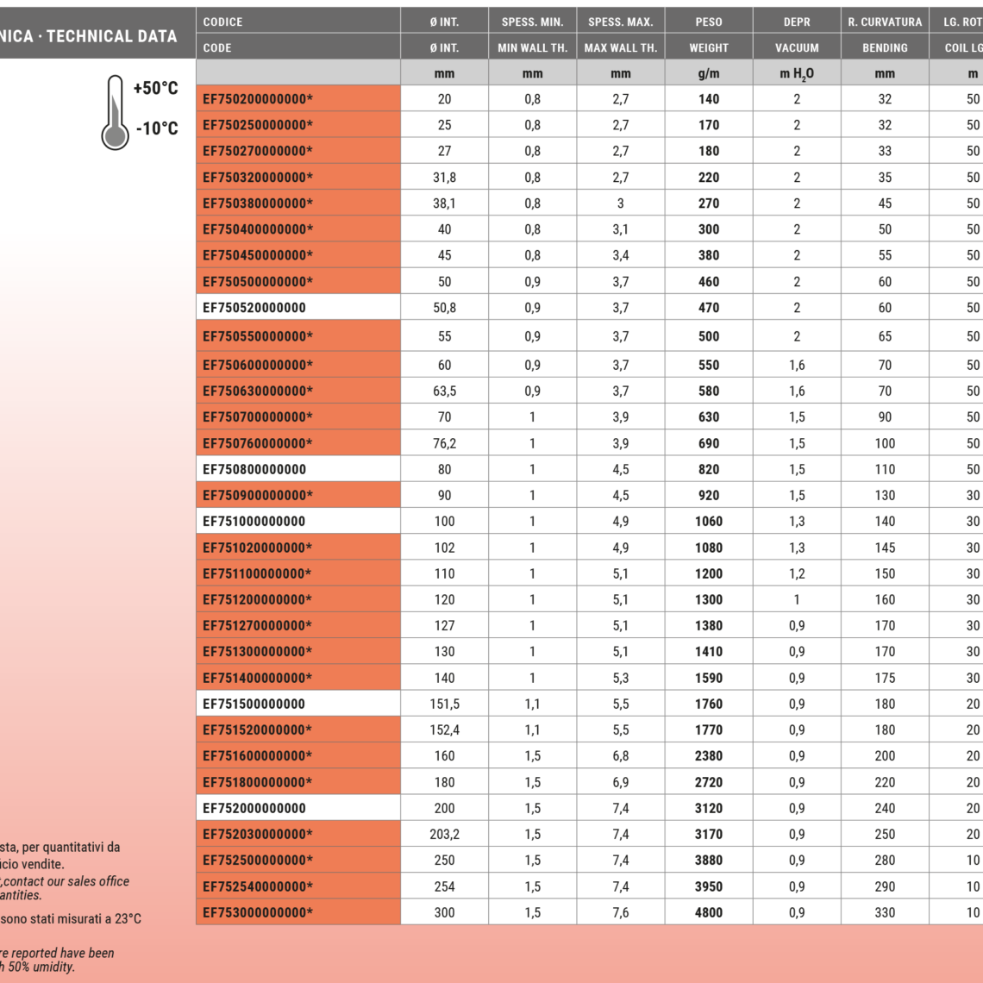The height and width of the screenshot is (983, 983).
Task: Select the inner diameter value 203,2
Action: pos(444,834)
